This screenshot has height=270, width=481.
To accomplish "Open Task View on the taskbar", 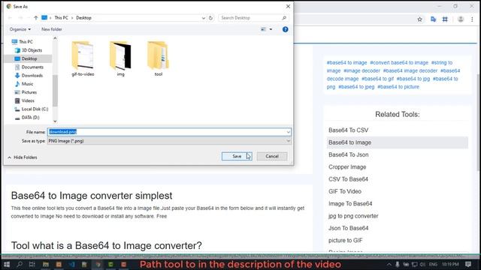I will click(x=32, y=265).
